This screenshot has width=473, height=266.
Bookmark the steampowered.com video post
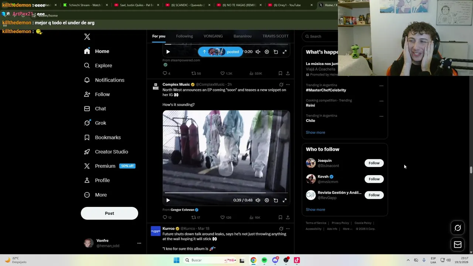pos(280,73)
